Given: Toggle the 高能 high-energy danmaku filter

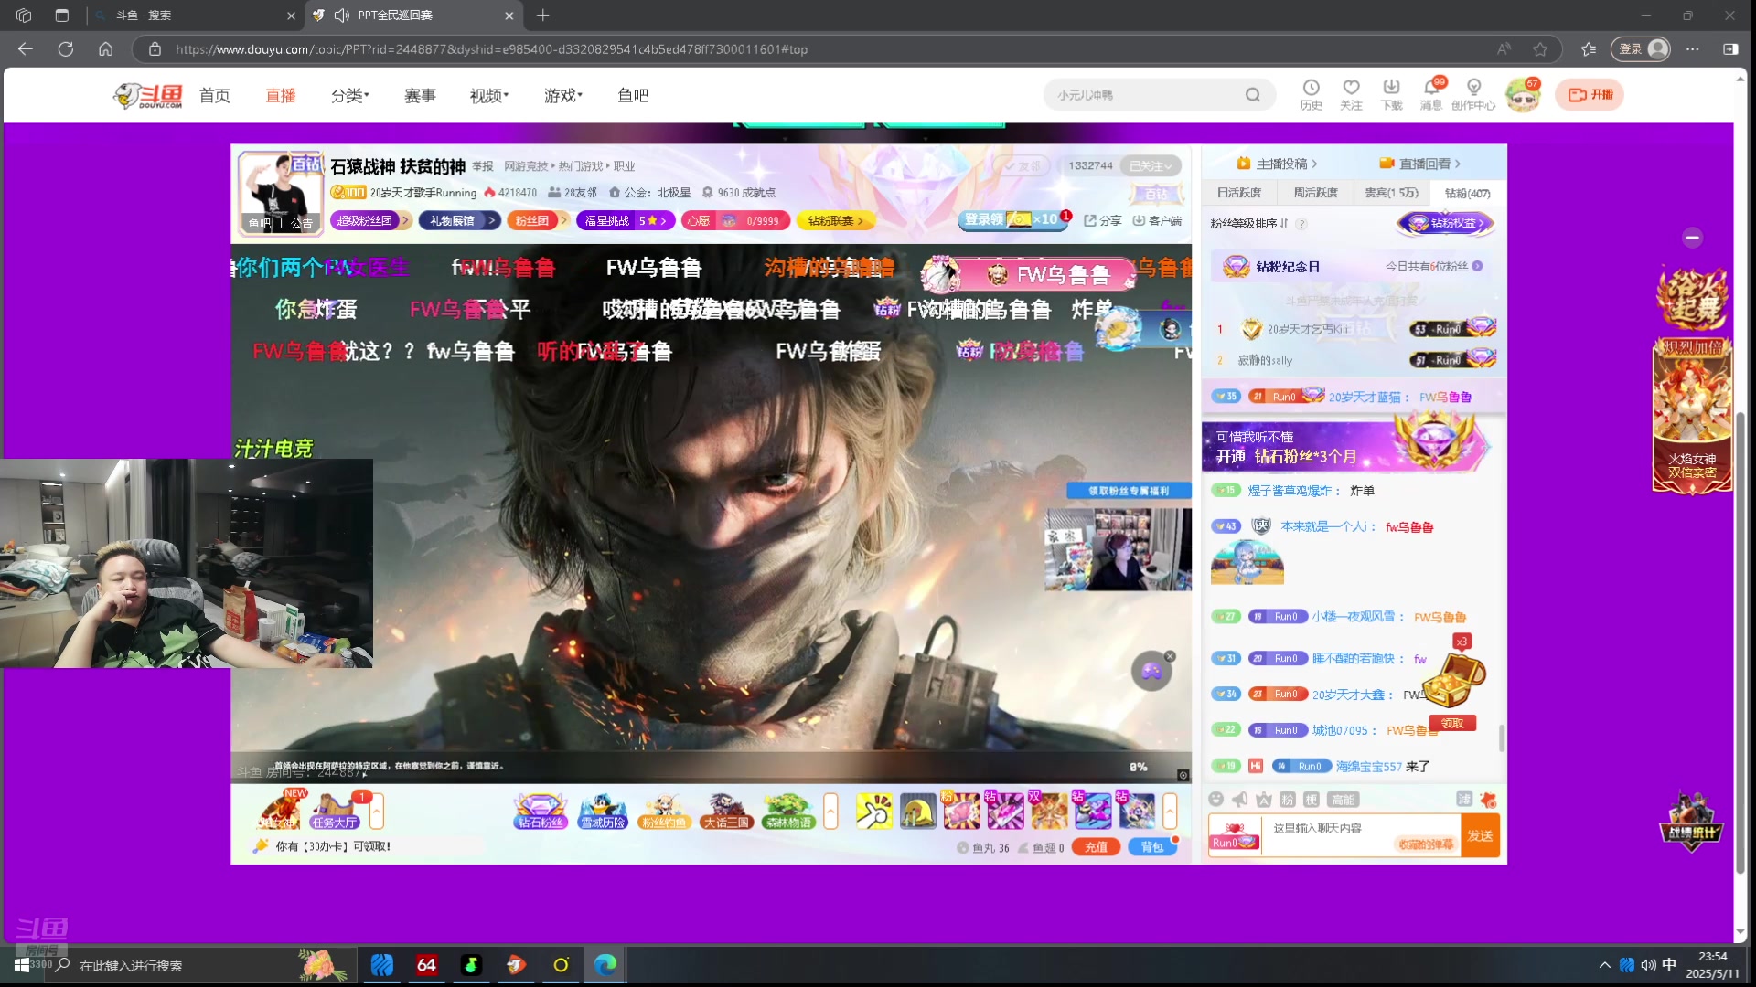Looking at the screenshot, I should point(1343,800).
